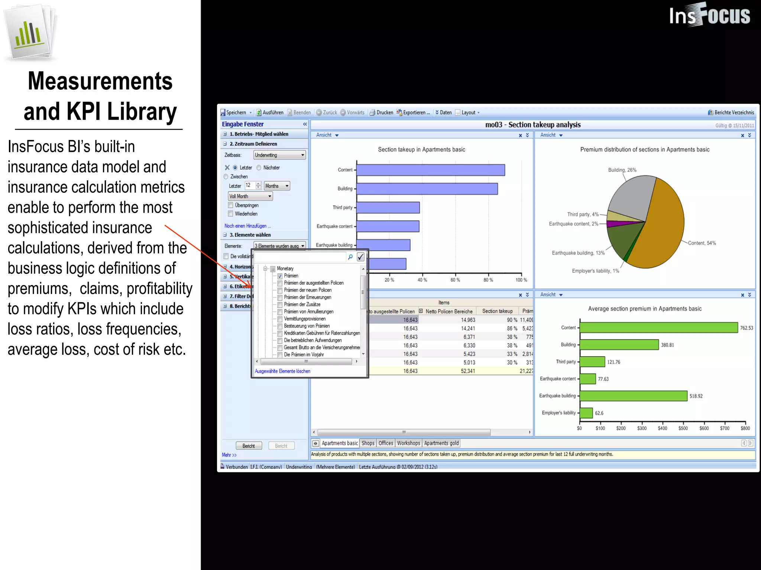
Task: Open the Months unit dropdown
Action: (x=277, y=186)
